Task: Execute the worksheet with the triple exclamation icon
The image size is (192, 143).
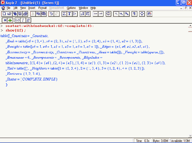Action: pos(28,20)
